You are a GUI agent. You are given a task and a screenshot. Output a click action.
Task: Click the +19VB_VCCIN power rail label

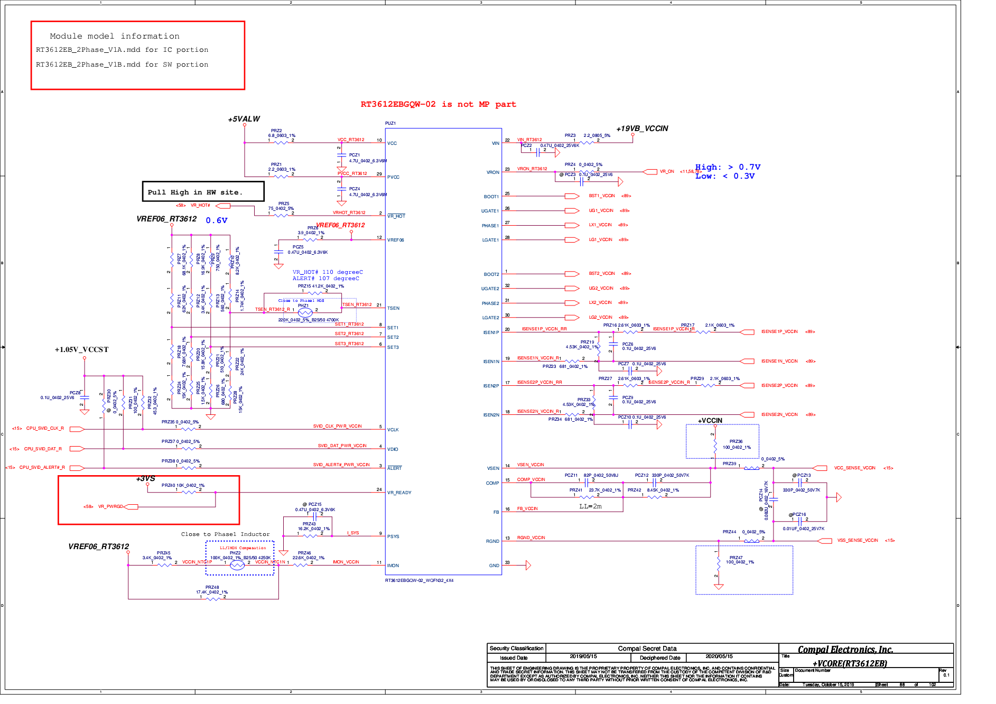click(x=642, y=128)
